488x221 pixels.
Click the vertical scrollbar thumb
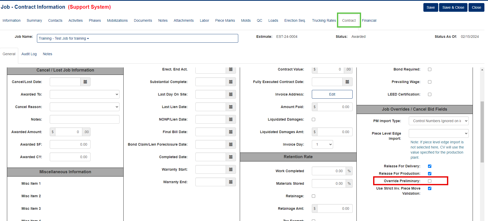(482, 132)
